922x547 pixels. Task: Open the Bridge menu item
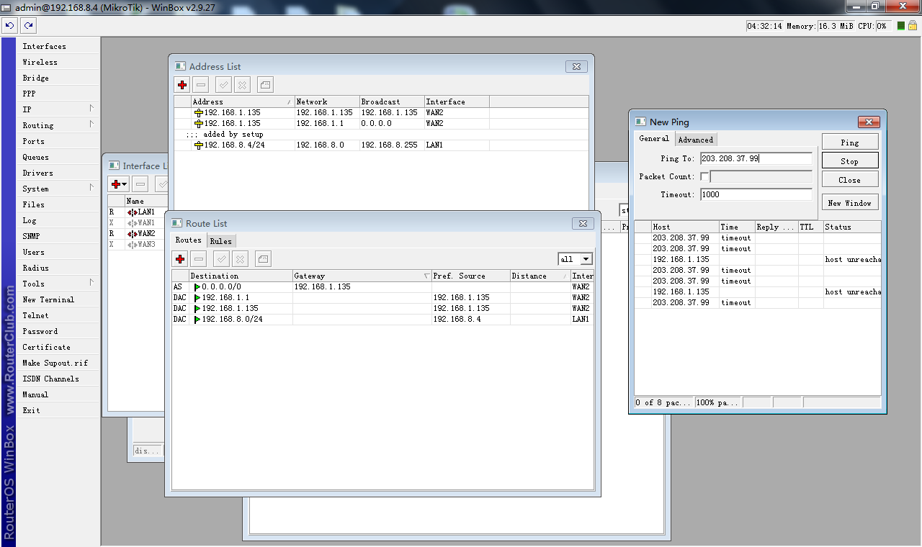[x=58, y=78]
